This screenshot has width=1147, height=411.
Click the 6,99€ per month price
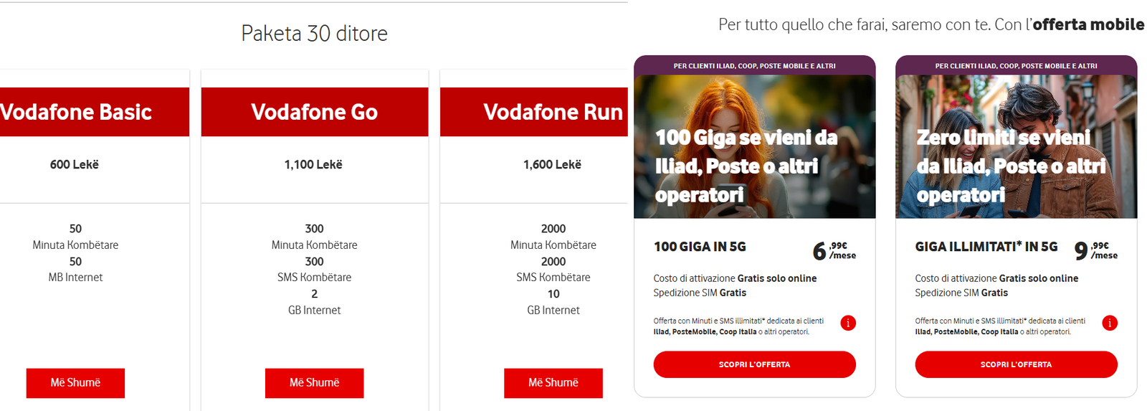point(834,250)
